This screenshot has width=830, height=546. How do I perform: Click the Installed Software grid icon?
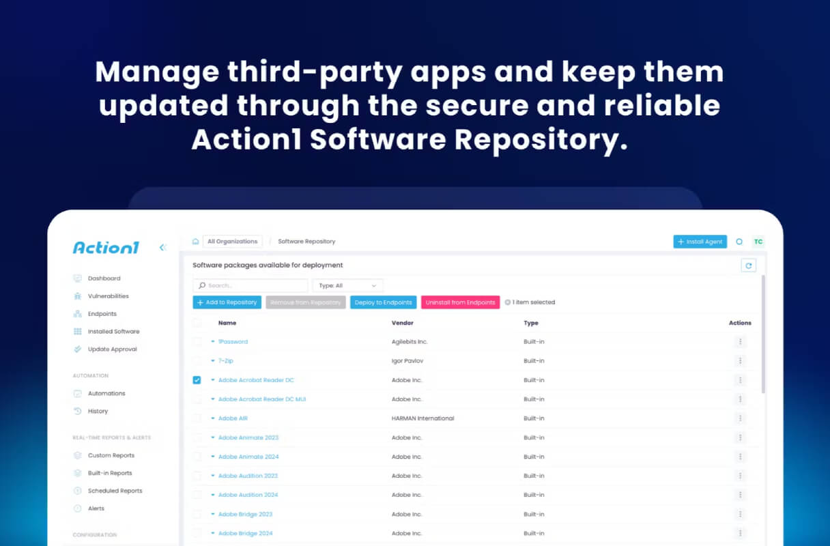tap(78, 332)
